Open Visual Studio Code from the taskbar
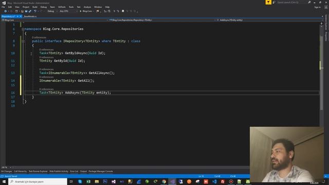 [x=214, y=181]
